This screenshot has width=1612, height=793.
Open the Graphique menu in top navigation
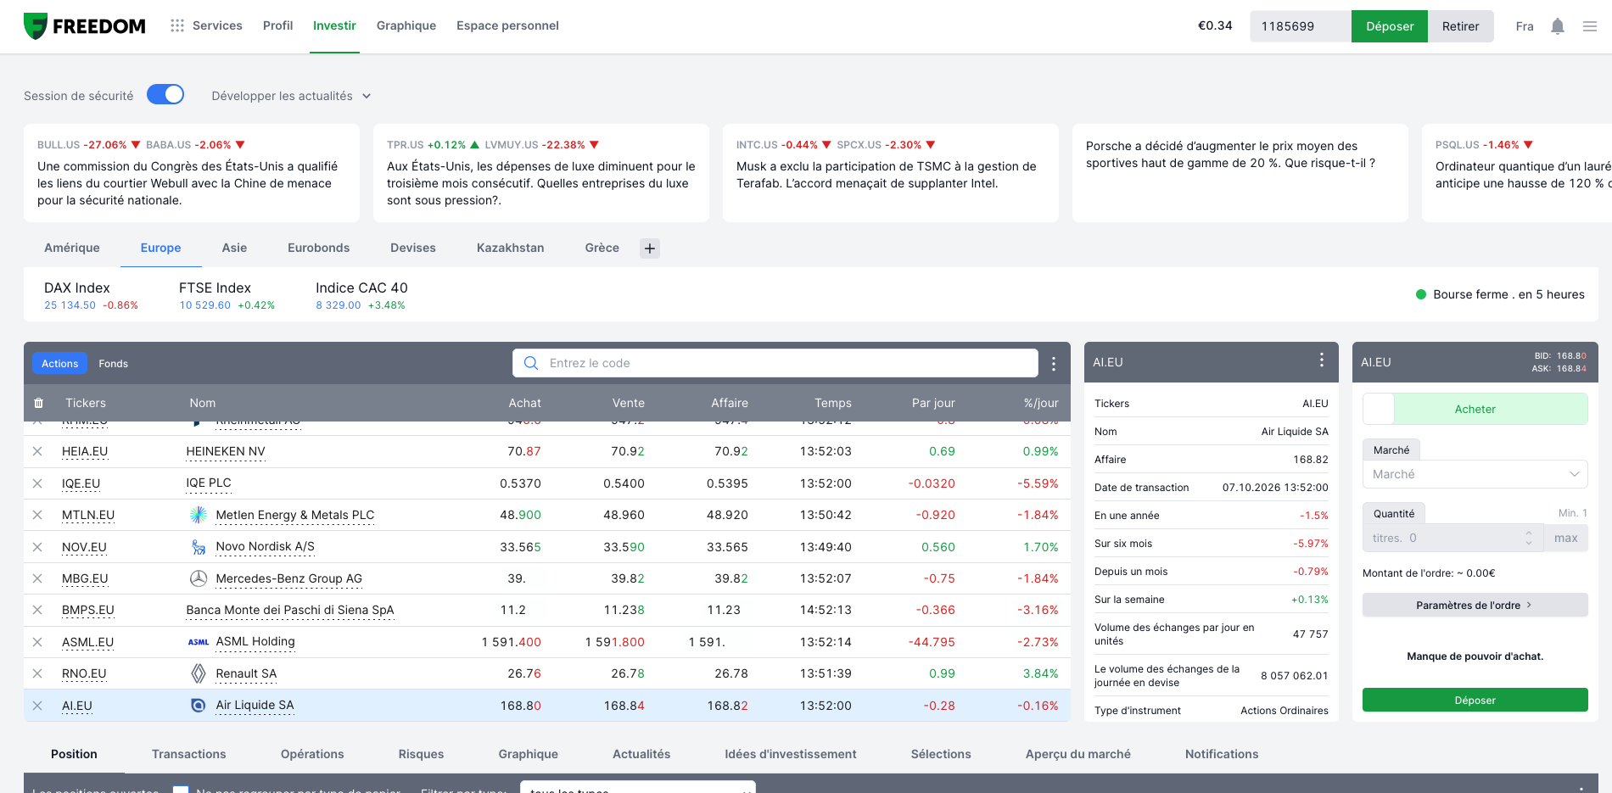pyautogui.click(x=406, y=25)
